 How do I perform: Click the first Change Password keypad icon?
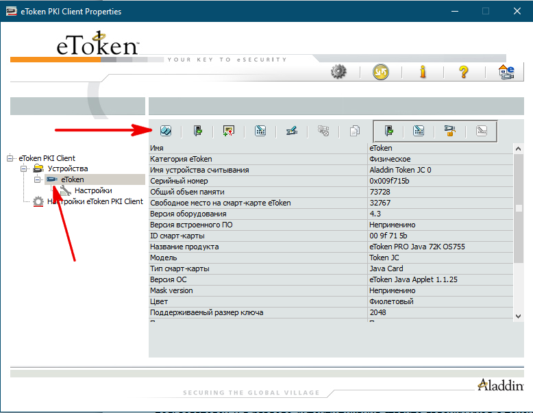[x=260, y=131]
